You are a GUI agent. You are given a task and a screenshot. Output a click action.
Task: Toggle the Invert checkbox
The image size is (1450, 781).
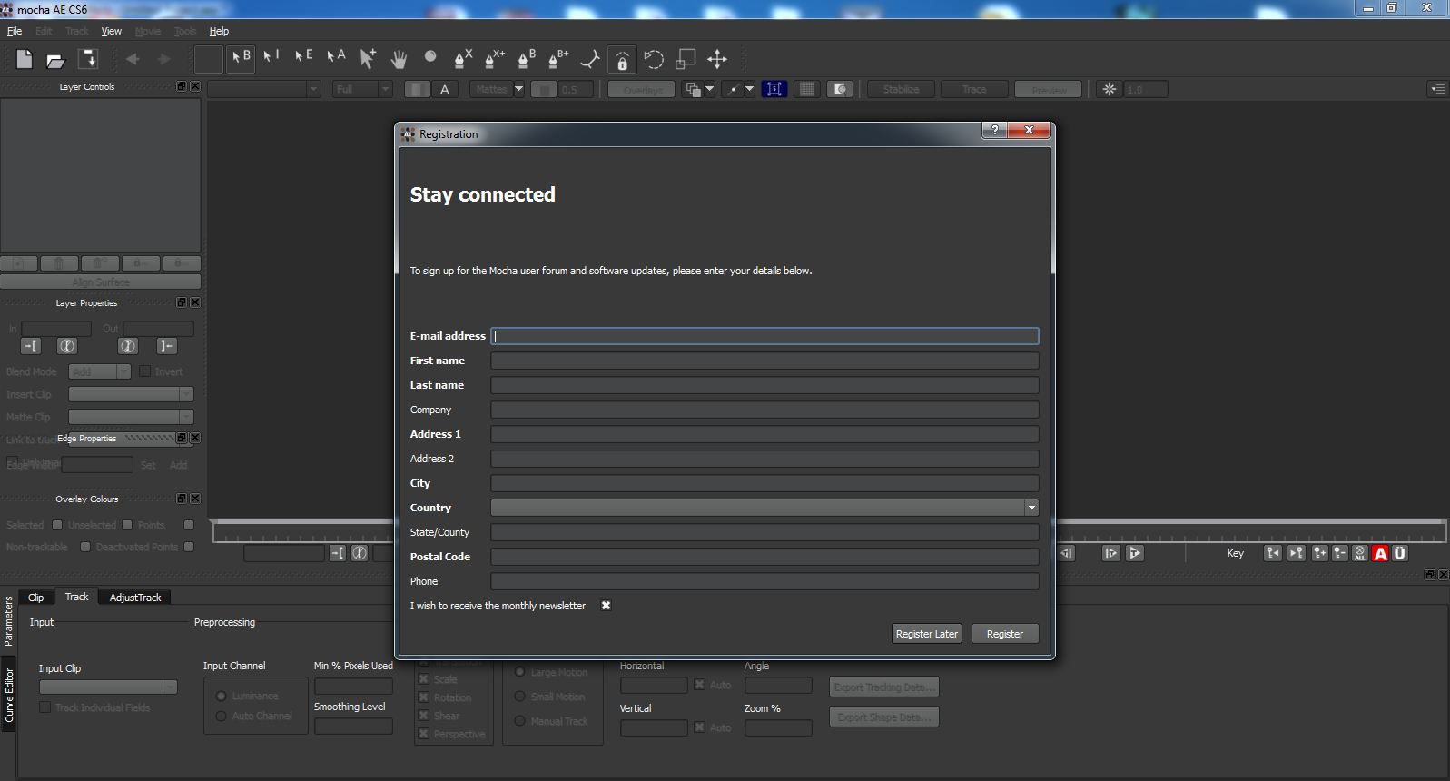click(144, 371)
